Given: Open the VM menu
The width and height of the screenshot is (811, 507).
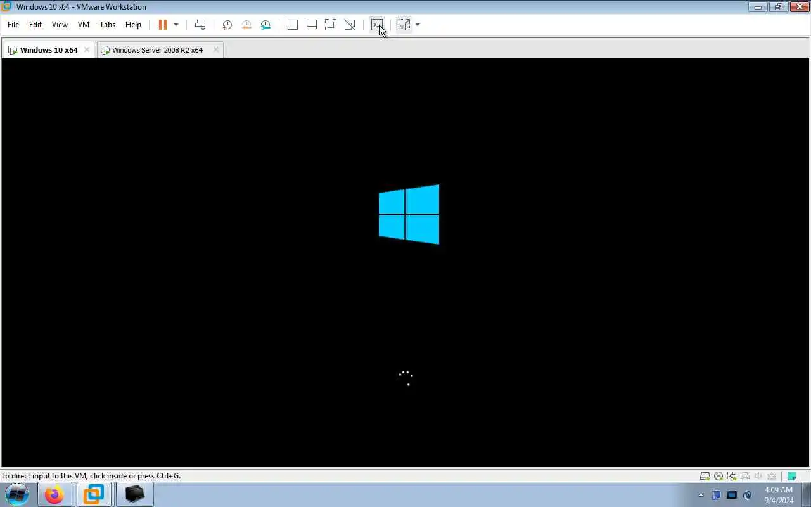Looking at the screenshot, I should click(84, 25).
